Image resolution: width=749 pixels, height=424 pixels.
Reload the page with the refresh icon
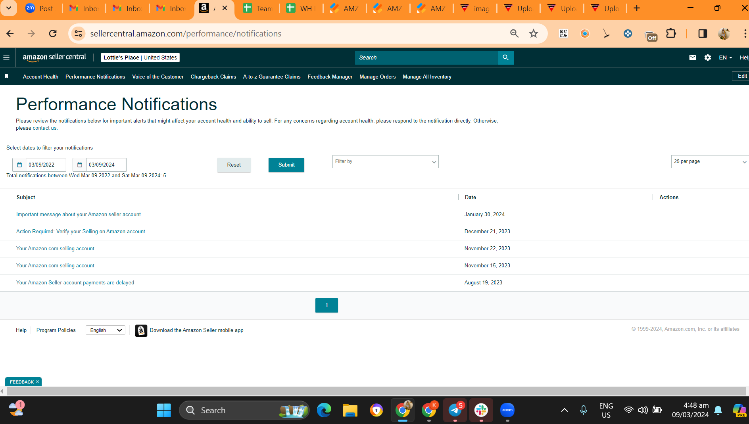(x=53, y=34)
